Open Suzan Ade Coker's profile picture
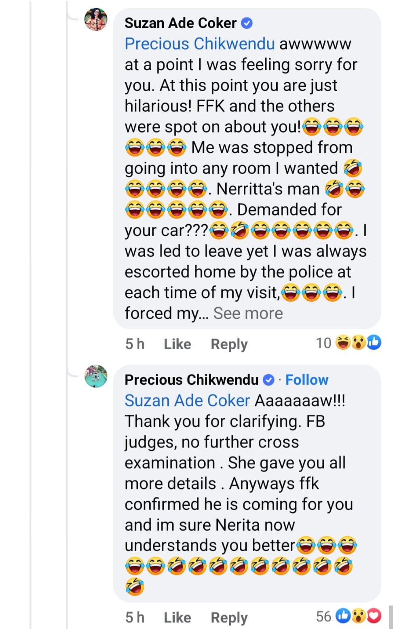The width and height of the screenshot is (393, 629). [96, 19]
